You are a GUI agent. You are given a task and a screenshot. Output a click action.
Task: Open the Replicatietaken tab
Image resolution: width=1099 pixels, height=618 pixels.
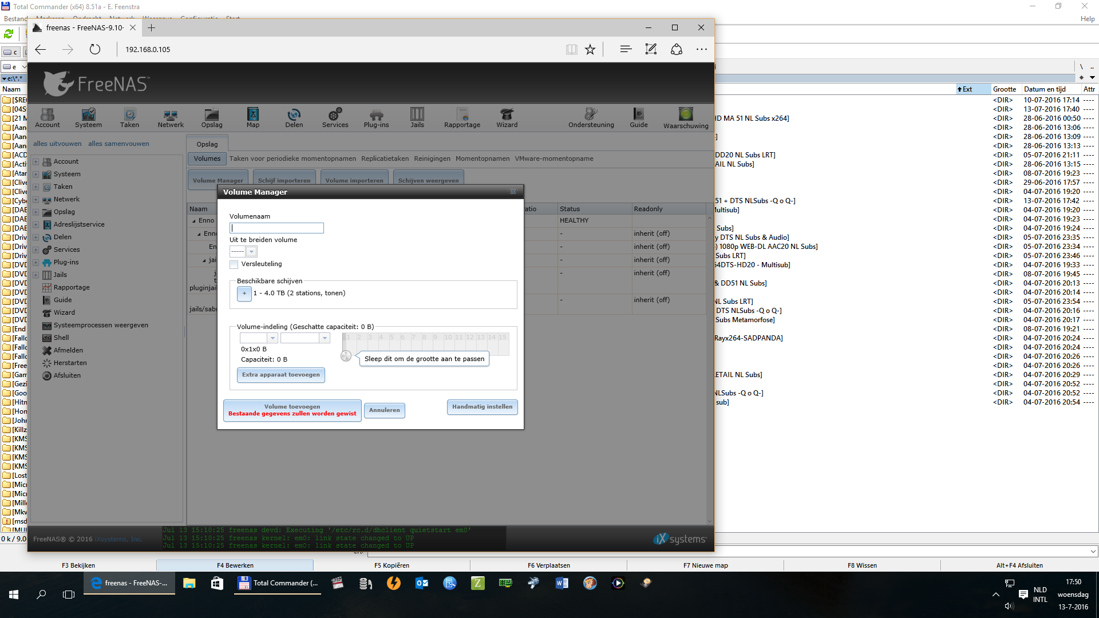[x=385, y=159]
